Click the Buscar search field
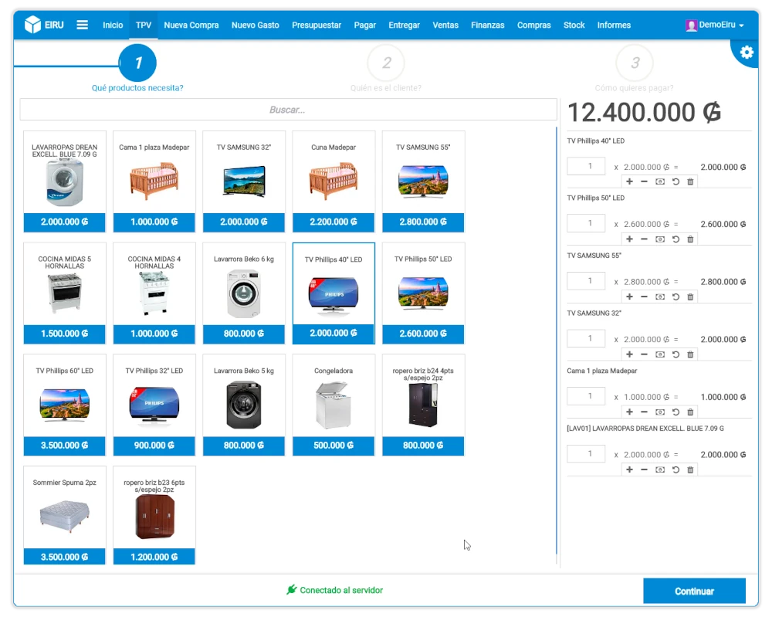Viewport: 772px width, 617px height. click(x=288, y=110)
